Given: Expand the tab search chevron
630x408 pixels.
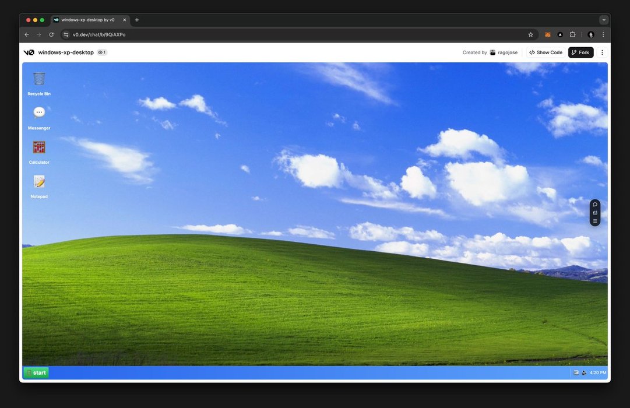Looking at the screenshot, I should coord(603,20).
